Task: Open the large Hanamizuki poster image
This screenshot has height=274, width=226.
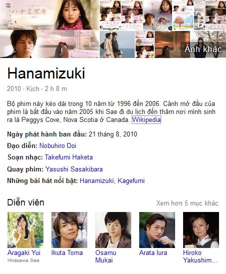Action: [49, 29]
